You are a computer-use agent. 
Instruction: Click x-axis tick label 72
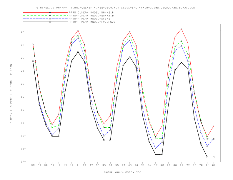coord(188,165)
